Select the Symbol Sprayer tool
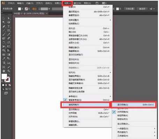This screenshot has width=159, height=139. pos(4,63)
